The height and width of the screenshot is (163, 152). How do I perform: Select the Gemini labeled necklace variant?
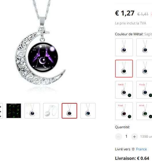pos(124,90)
